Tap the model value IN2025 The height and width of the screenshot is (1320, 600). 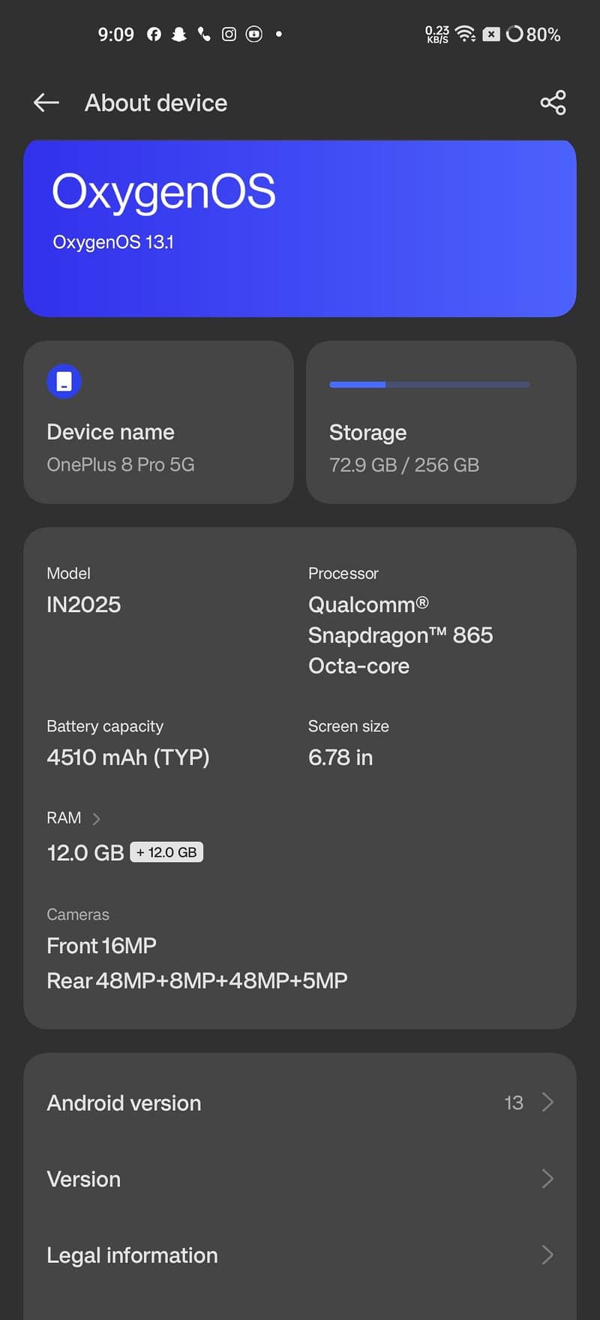[x=83, y=604]
